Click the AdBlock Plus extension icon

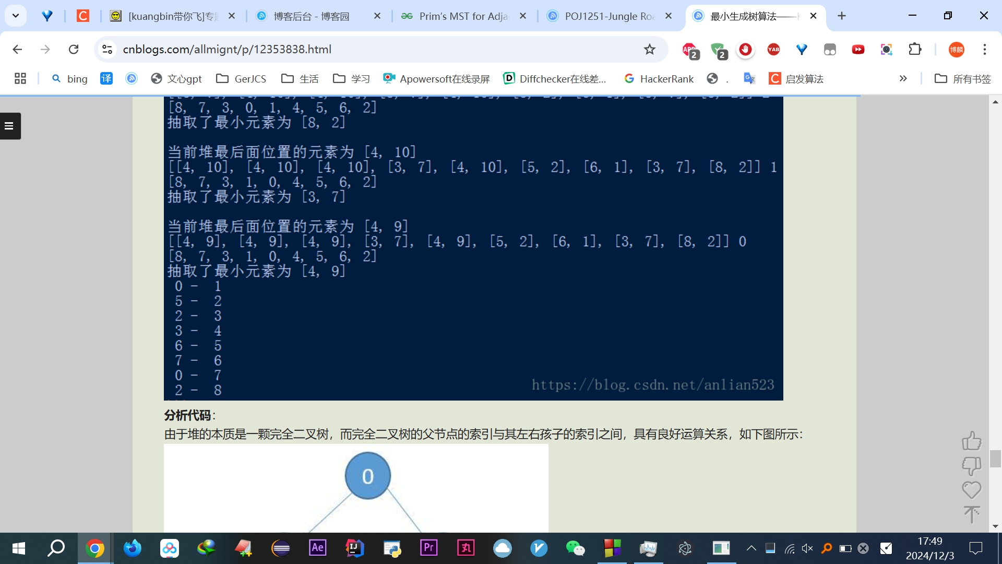tap(689, 50)
